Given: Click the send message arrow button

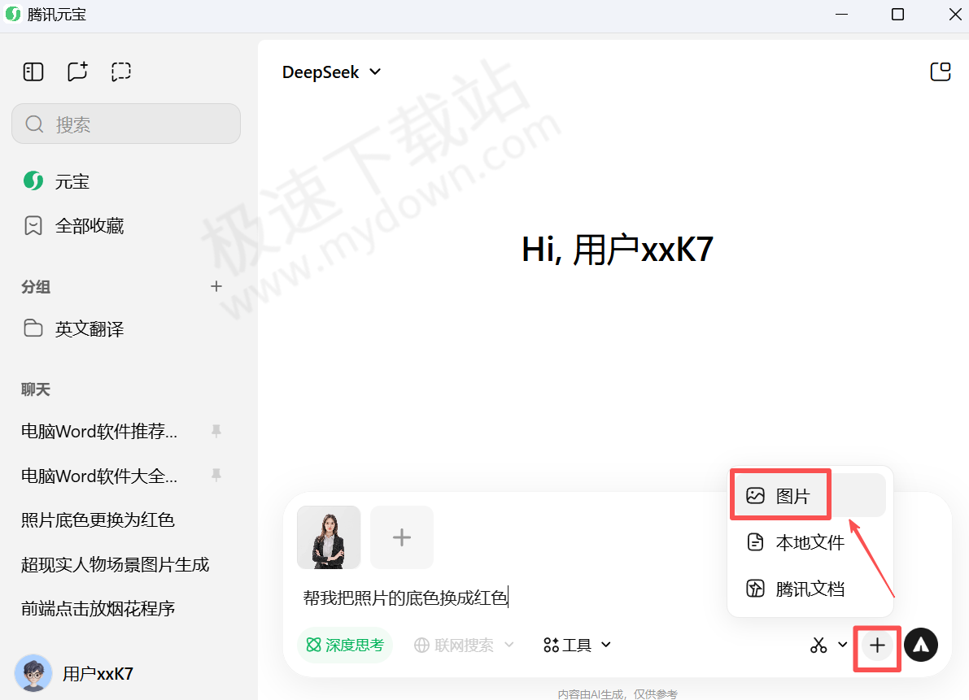Looking at the screenshot, I should pyautogui.click(x=921, y=645).
